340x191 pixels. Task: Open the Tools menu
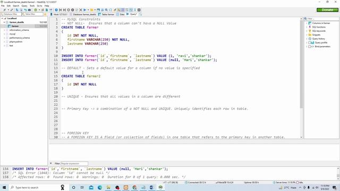pyautogui.click(x=32, y=6)
